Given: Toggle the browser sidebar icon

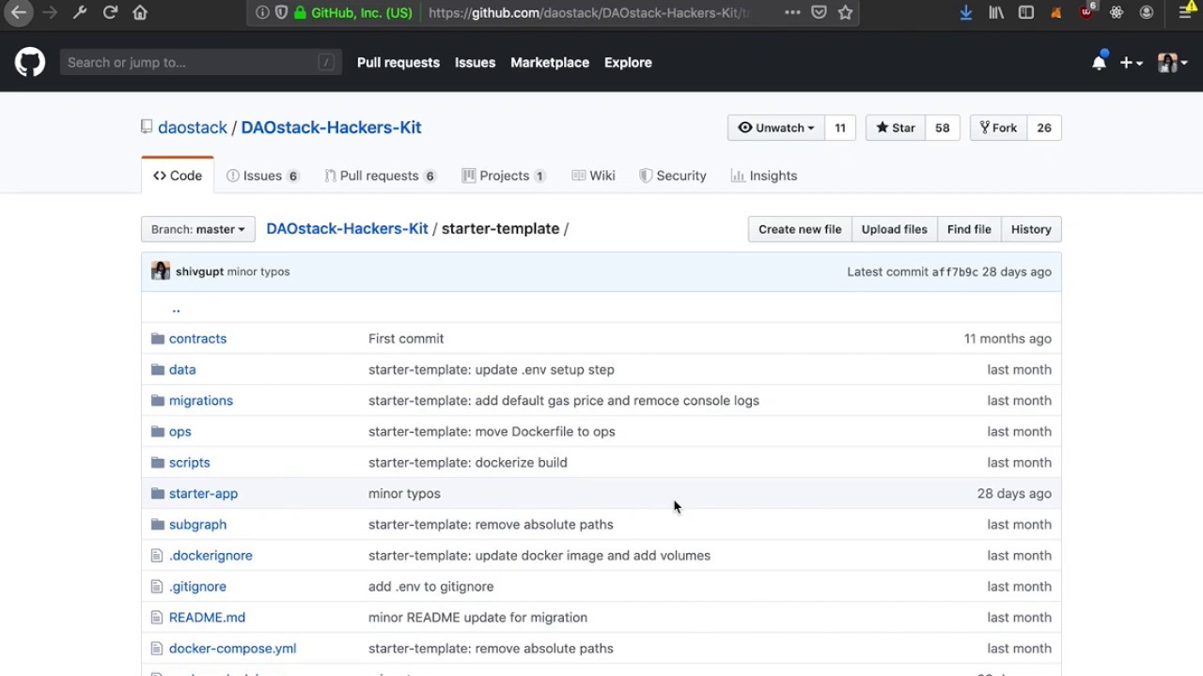Looking at the screenshot, I should coord(1026,12).
